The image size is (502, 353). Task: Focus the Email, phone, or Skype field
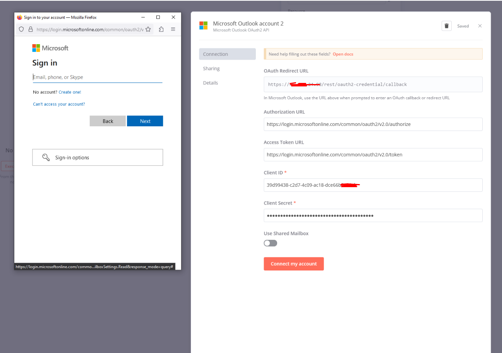tap(97, 77)
